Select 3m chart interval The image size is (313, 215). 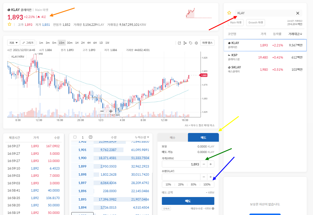click(x=48, y=43)
